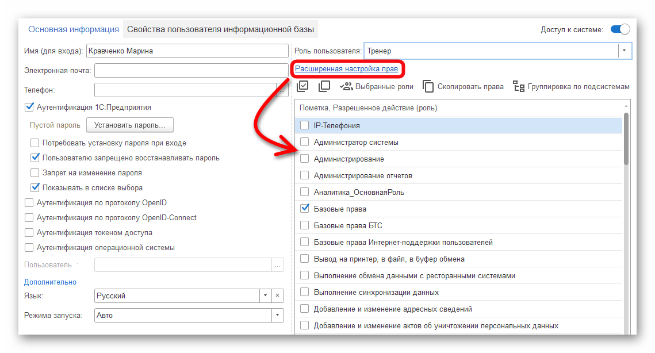This screenshot has width=655, height=353.
Task: Open the Роль пользователя dropdown
Action: click(x=625, y=51)
